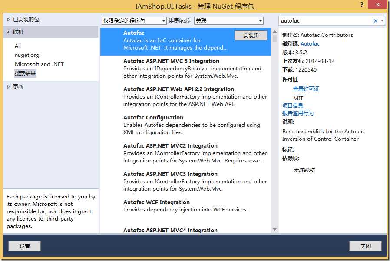Select the Autofac Configuration package
This screenshot has height=261, width=390.
pyautogui.click(x=185, y=125)
